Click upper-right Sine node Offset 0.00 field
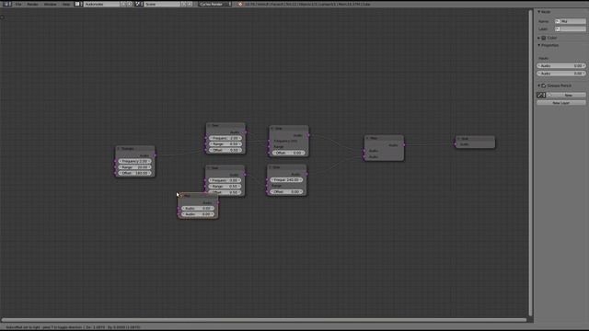This screenshot has width=589, height=331. 288,153
